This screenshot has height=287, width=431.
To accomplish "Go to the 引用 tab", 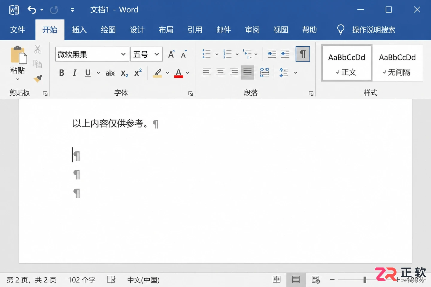I will (195, 30).
